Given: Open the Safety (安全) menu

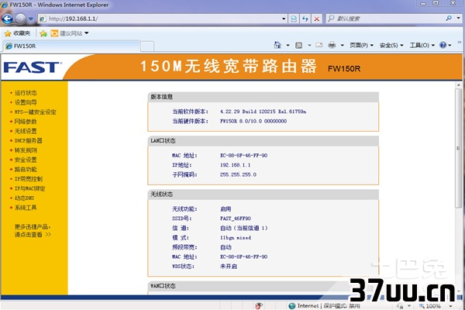Looking at the screenshot, I should [x=391, y=46].
